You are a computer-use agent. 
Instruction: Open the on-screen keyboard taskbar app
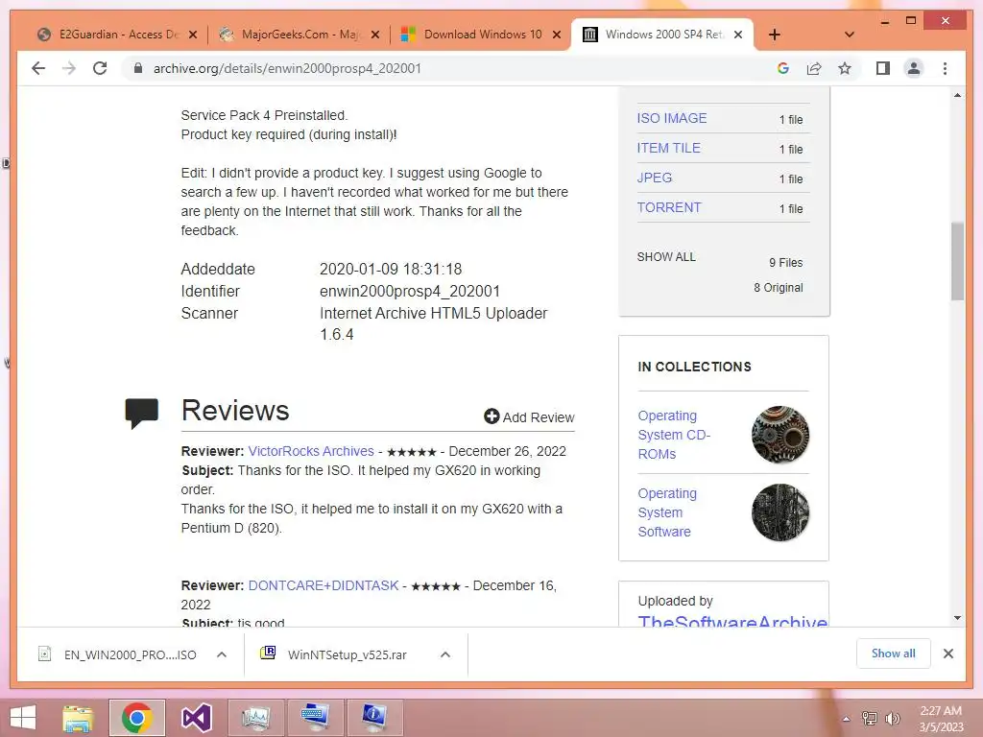pyautogui.click(x=315, y=718)
